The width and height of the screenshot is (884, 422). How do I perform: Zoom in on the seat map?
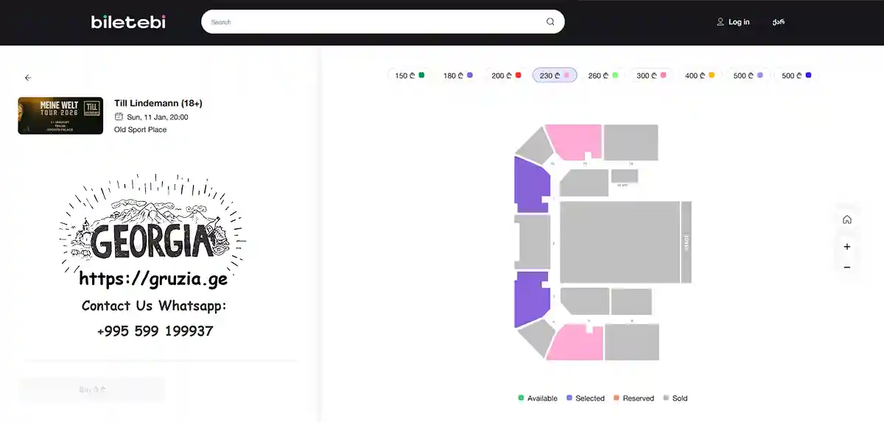[x=847, y=247]
